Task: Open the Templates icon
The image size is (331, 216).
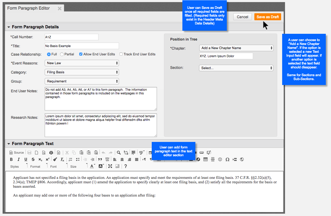Action: (59, 153)
